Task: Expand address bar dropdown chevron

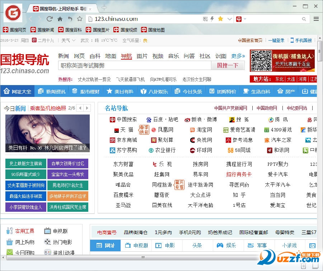Action: tap(229, 19)
